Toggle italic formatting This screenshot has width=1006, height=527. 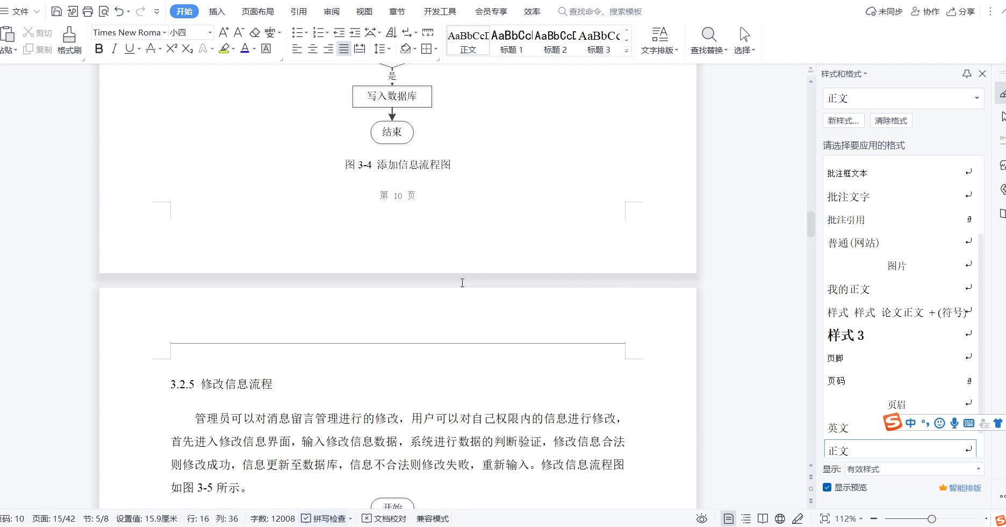pyautogui.click(x=114, y=49)
